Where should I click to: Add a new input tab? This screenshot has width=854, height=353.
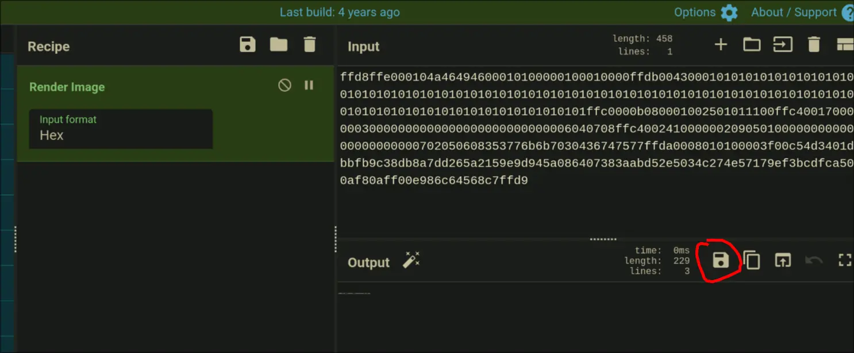coord(720,45)
